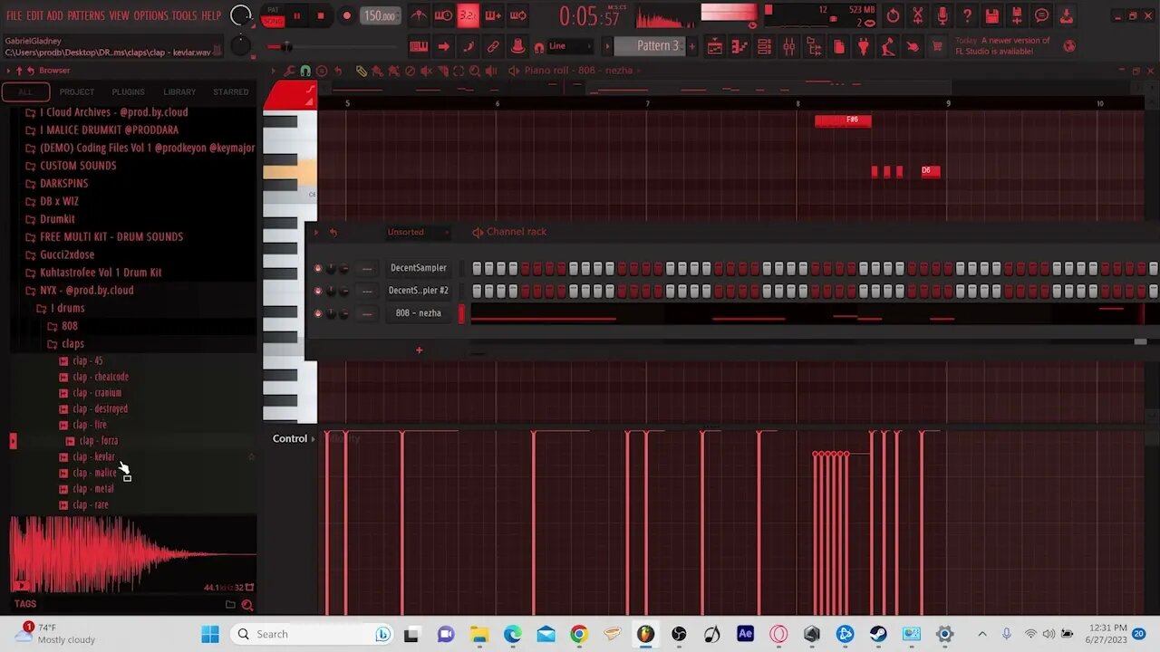Click the tempo 150.000 display
This screenshot has height=652, width=1160.
pos(380,15)
